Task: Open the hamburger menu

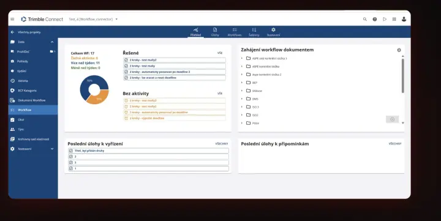Action: point(12,19)
